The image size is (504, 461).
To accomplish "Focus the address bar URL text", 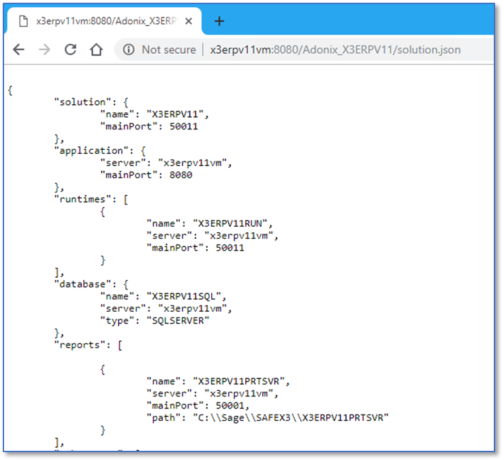I will (x=335, y=50).
